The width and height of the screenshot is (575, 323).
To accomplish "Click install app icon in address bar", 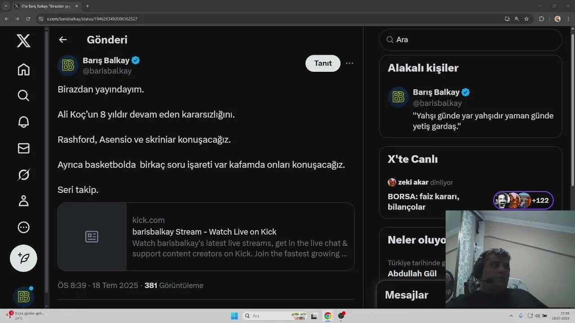I will click(x=507, y=19).
